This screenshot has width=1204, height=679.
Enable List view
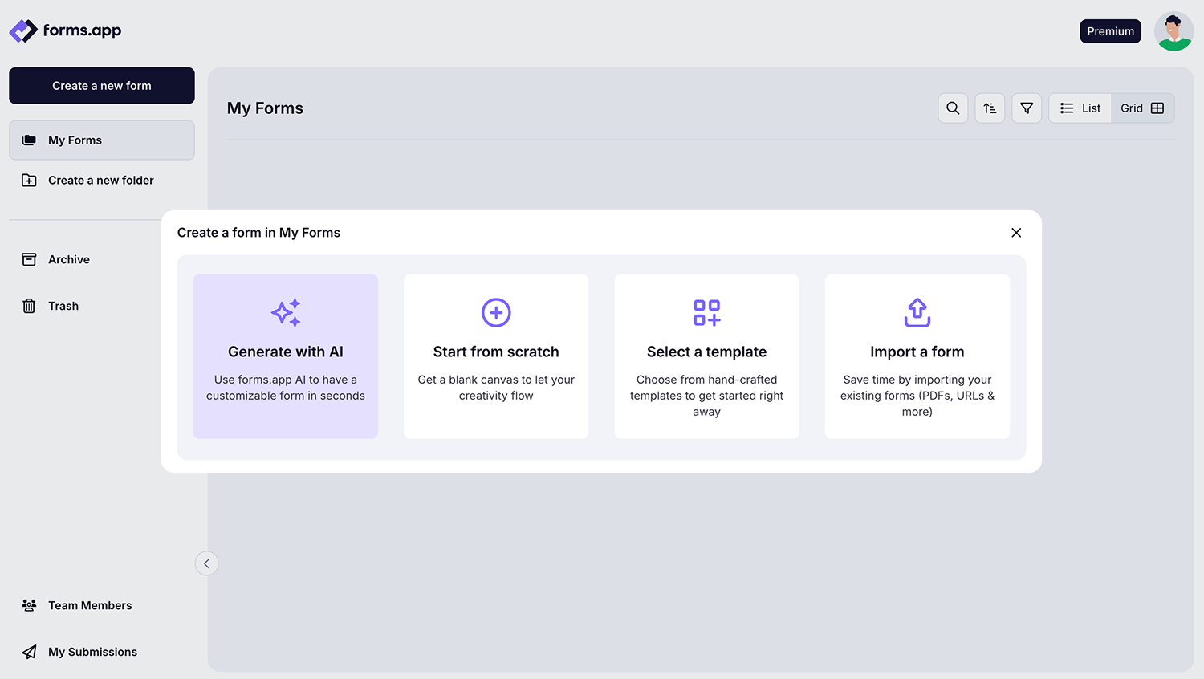click(1080, 108)
